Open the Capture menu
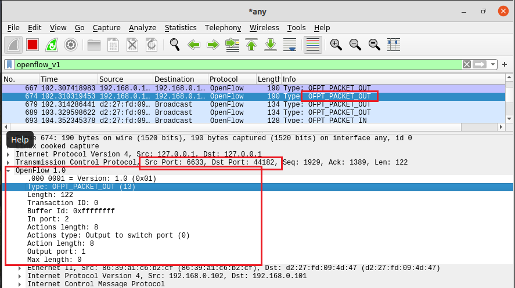The image size is (515, 288). [x=106, y=28]
